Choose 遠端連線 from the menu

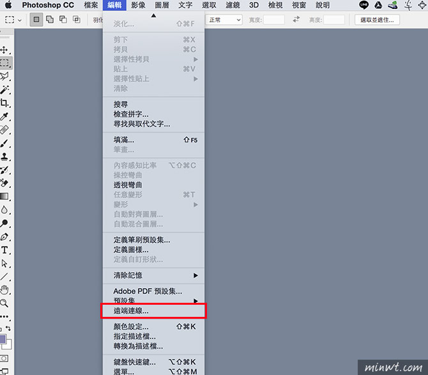click(x=153, y=310)
